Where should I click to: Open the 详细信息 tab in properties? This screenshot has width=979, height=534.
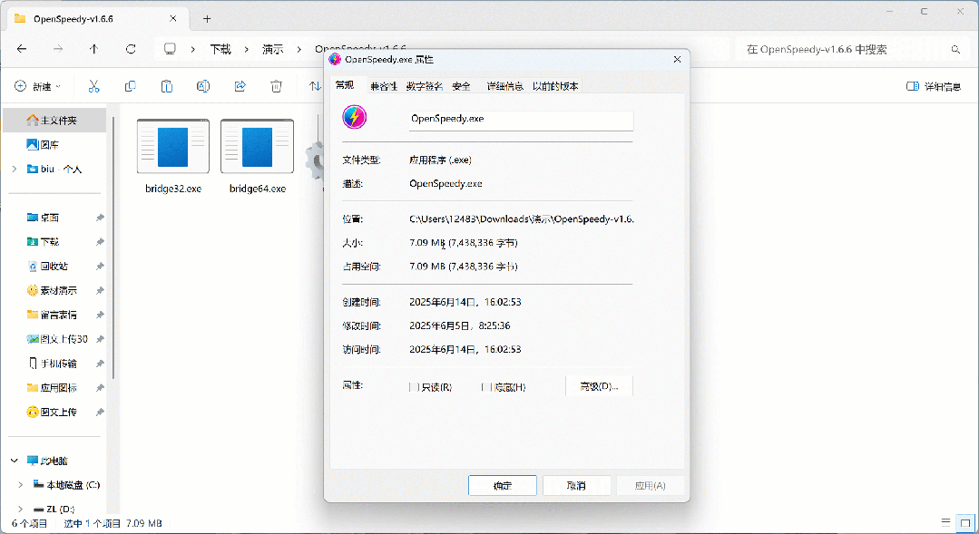pos(504,86)
